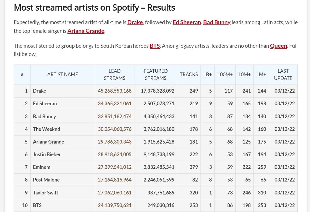Sort by 1B+ column header
This screenshot has width=310, height=212.
point(208,75)
